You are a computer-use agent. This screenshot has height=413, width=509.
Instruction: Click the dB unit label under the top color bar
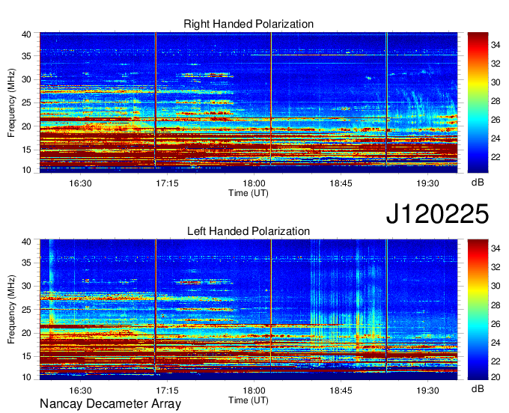478,183
